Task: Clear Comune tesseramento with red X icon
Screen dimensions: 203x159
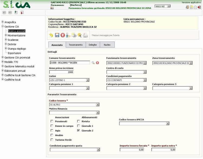Action: point(97,63)
